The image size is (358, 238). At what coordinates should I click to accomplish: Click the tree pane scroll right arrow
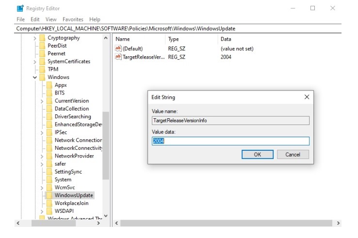[x=98, y=223]
